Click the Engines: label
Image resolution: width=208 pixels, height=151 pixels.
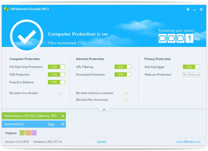11,133
